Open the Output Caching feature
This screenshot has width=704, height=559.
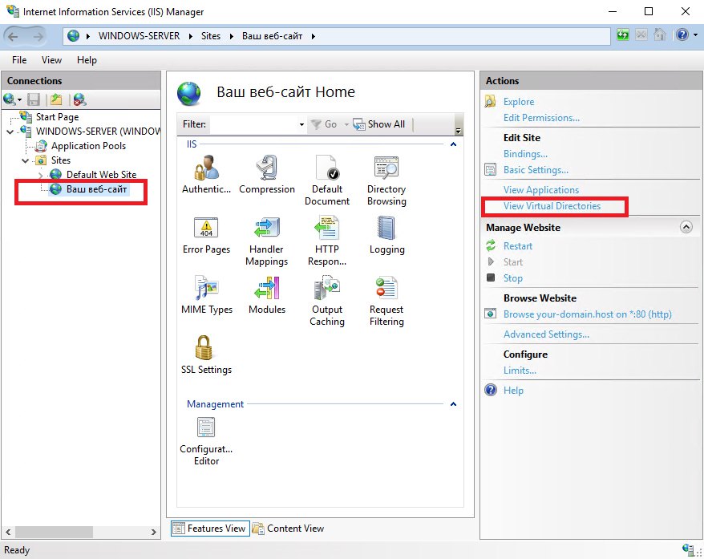(327, 302)
